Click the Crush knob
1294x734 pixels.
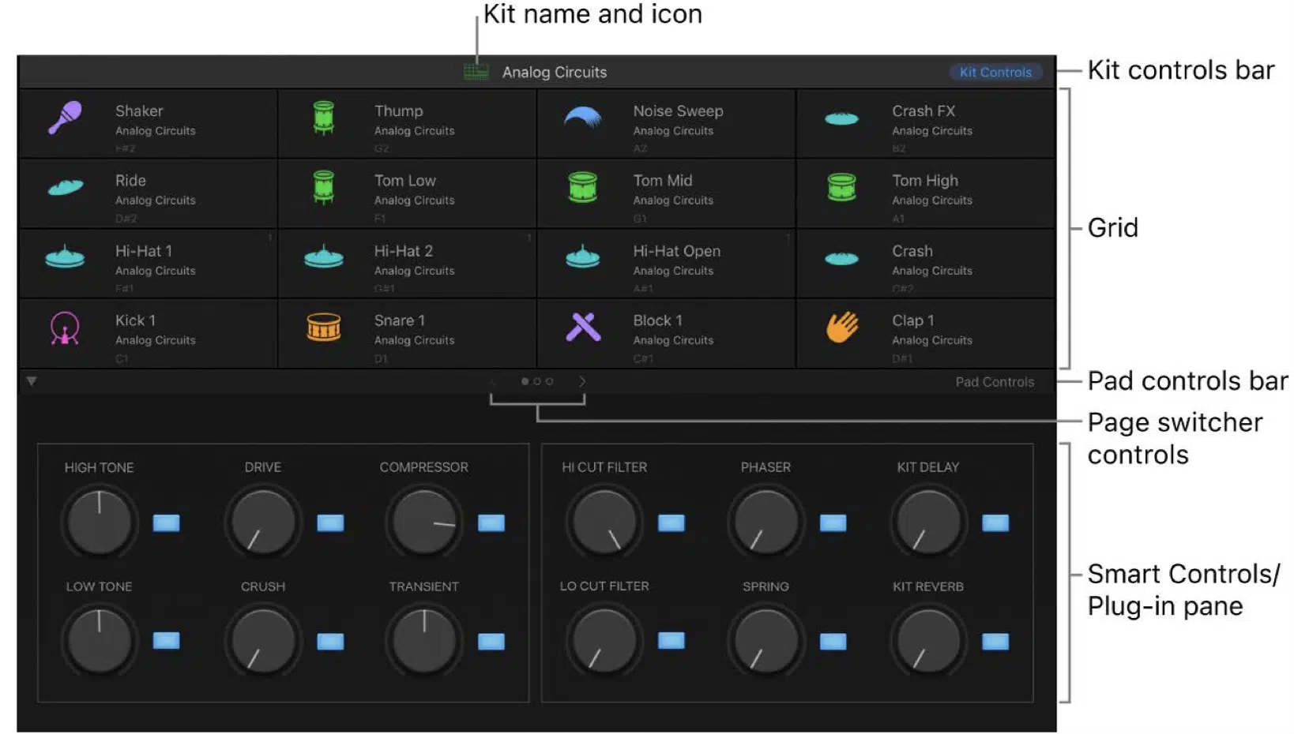[263, 641]
